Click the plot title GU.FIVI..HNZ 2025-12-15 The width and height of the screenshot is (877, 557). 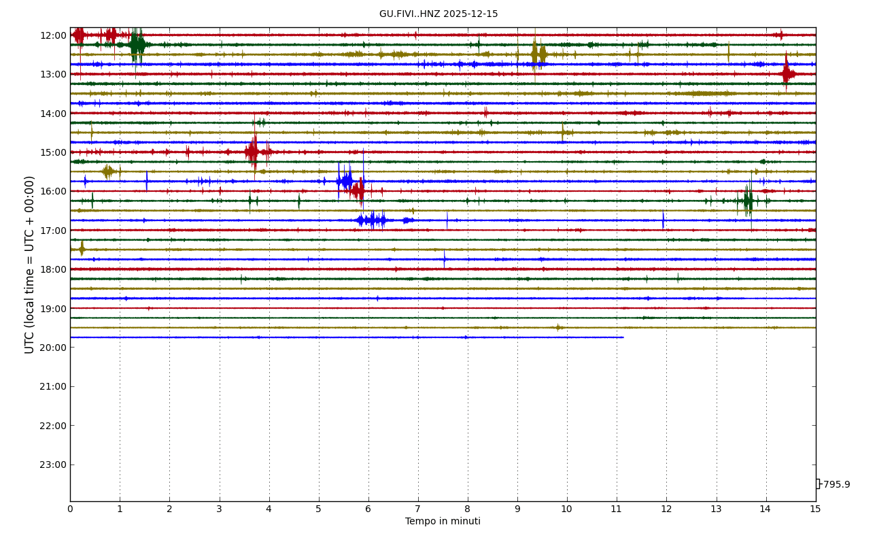[x=439, y=14]
